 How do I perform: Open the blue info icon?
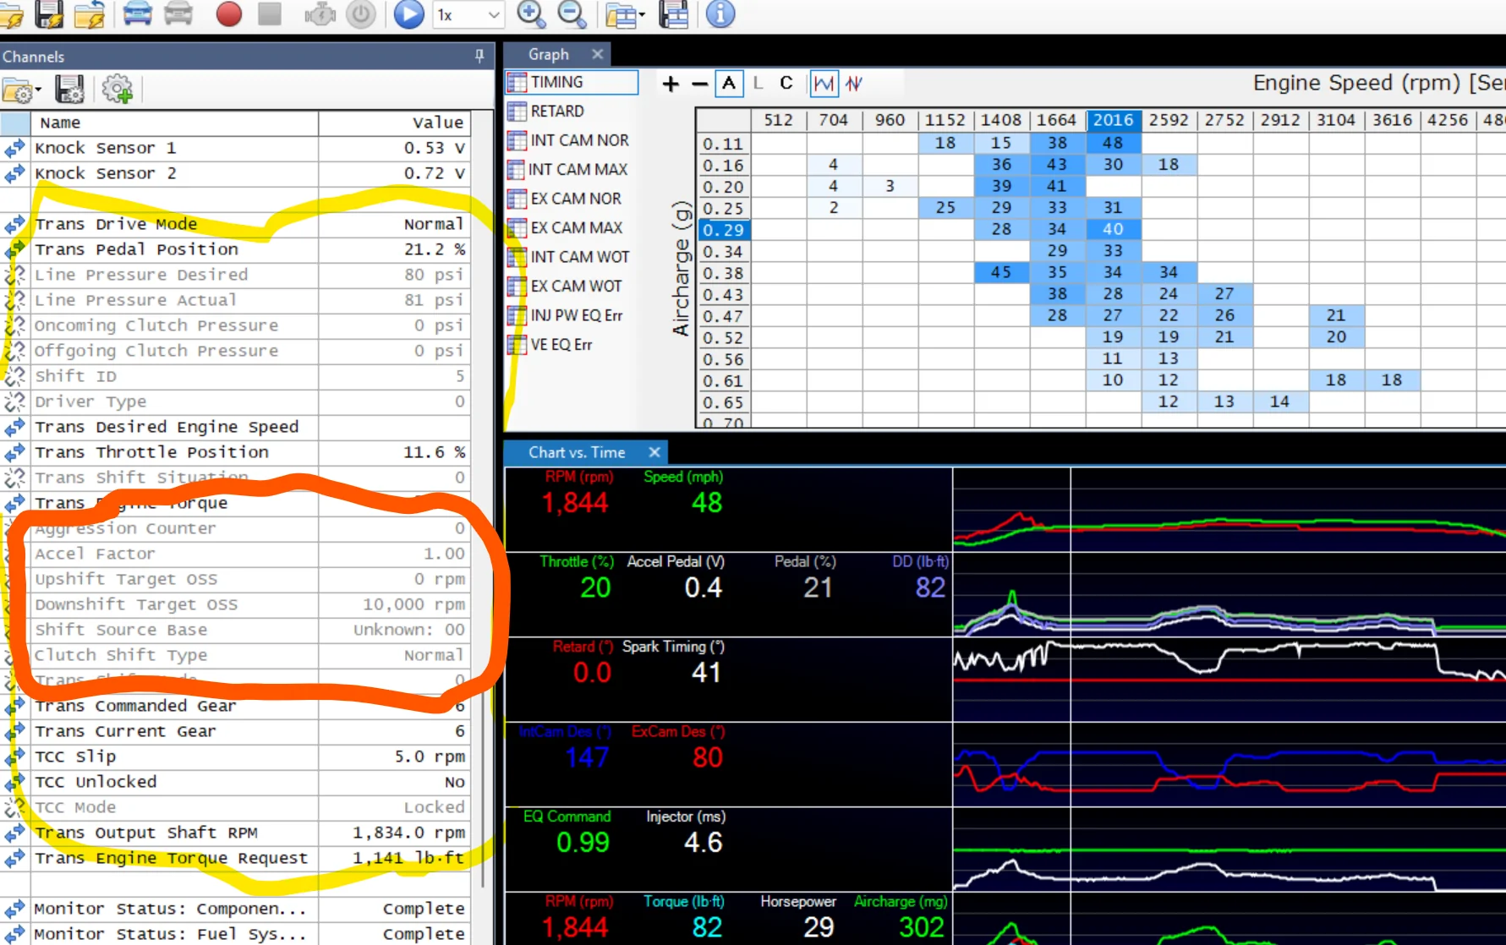[x=720, y=14]
